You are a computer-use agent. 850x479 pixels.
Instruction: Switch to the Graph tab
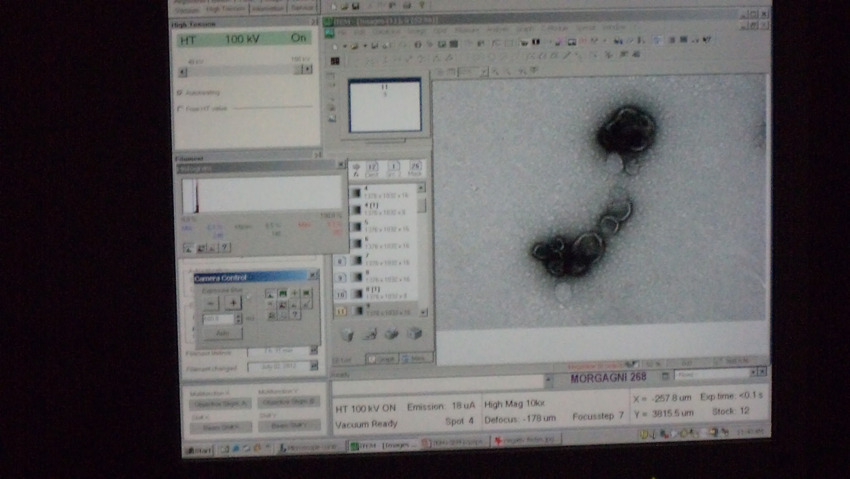(x=382, y=359)
